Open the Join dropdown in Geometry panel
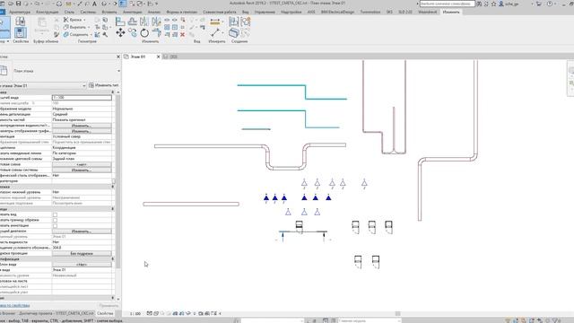This screenshot has height=323, width=574. click(x=91, y=34)
